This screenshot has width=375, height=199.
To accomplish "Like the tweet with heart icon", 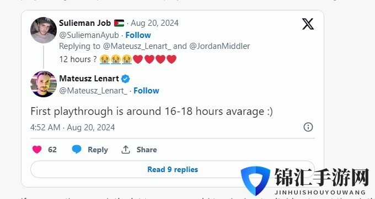I will tap(37, 150).
